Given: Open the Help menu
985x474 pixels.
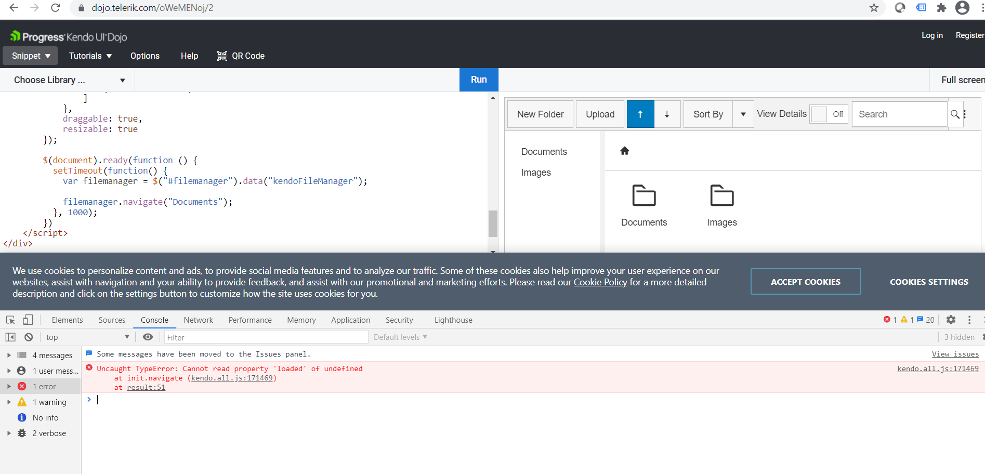Looking at the screenshot, I should 189,56.
